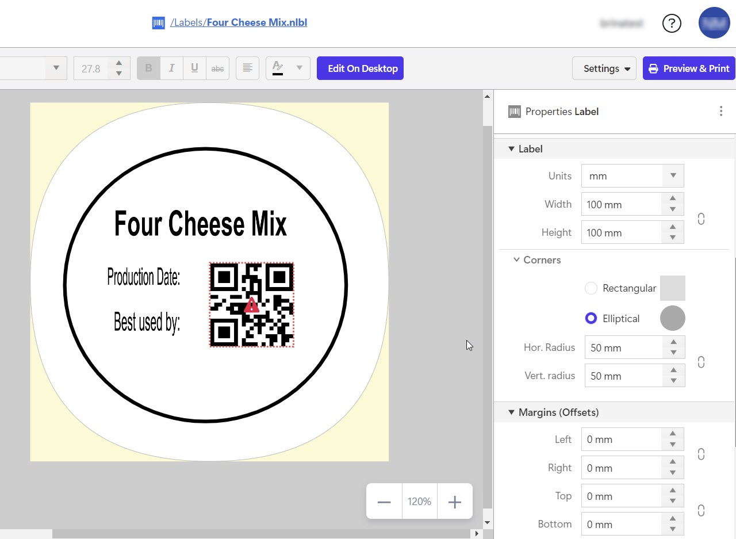Open the Properties panel kebab menu

point(721,112)
